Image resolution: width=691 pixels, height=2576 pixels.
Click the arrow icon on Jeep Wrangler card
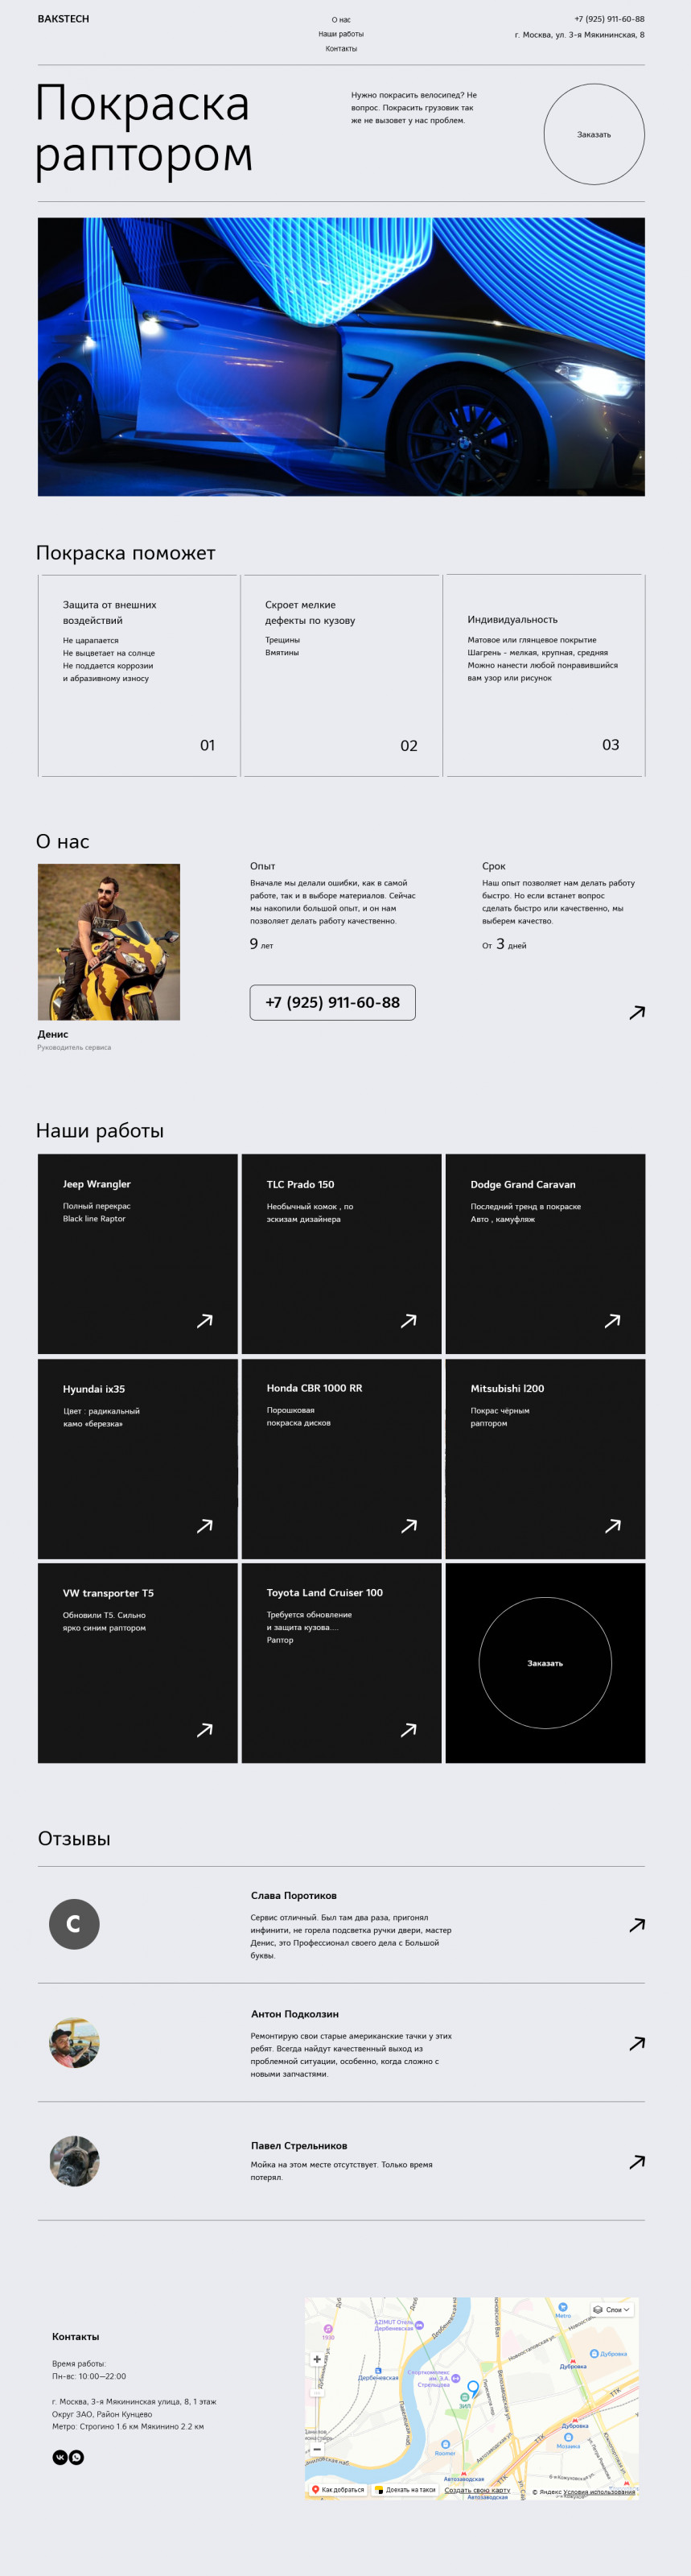(x=205, y=1321)
